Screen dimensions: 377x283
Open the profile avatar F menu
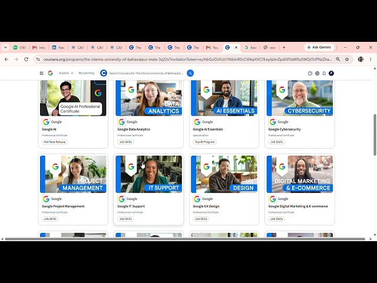coord(331,73)
